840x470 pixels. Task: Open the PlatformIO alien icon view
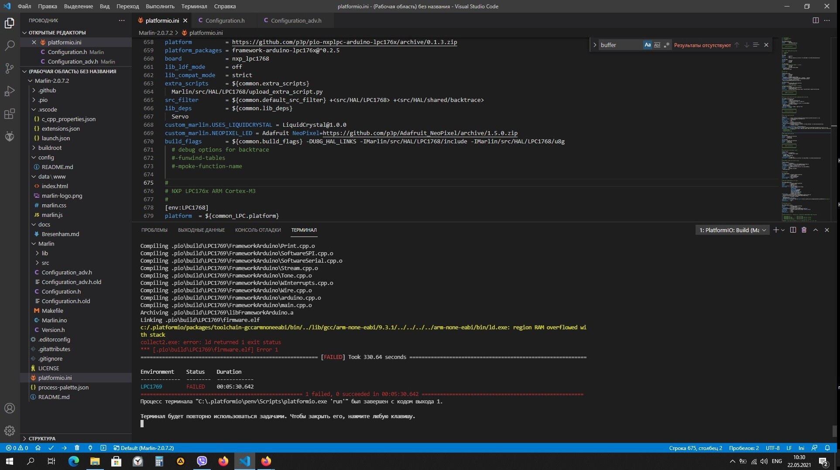(x=10, y=136)
